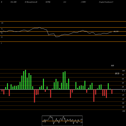The height and width of the screenshot is (126, 126).
Task: Click the SI MunafaSutraR header text
Action: (31, 2)
